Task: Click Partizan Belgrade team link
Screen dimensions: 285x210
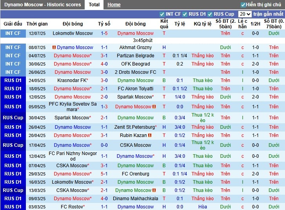Action: pyautogui.click(x=135, y=56)
